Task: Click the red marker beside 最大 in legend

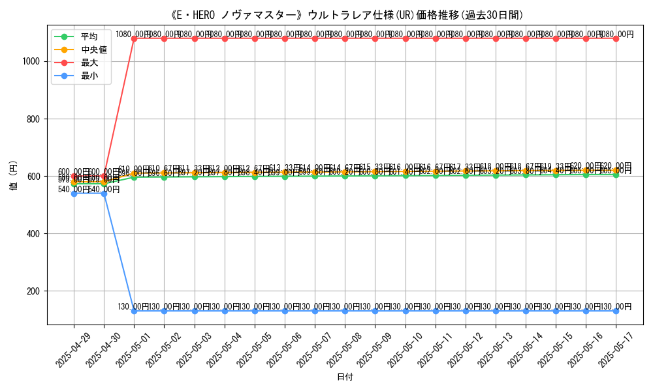Action: click(64, 63)
